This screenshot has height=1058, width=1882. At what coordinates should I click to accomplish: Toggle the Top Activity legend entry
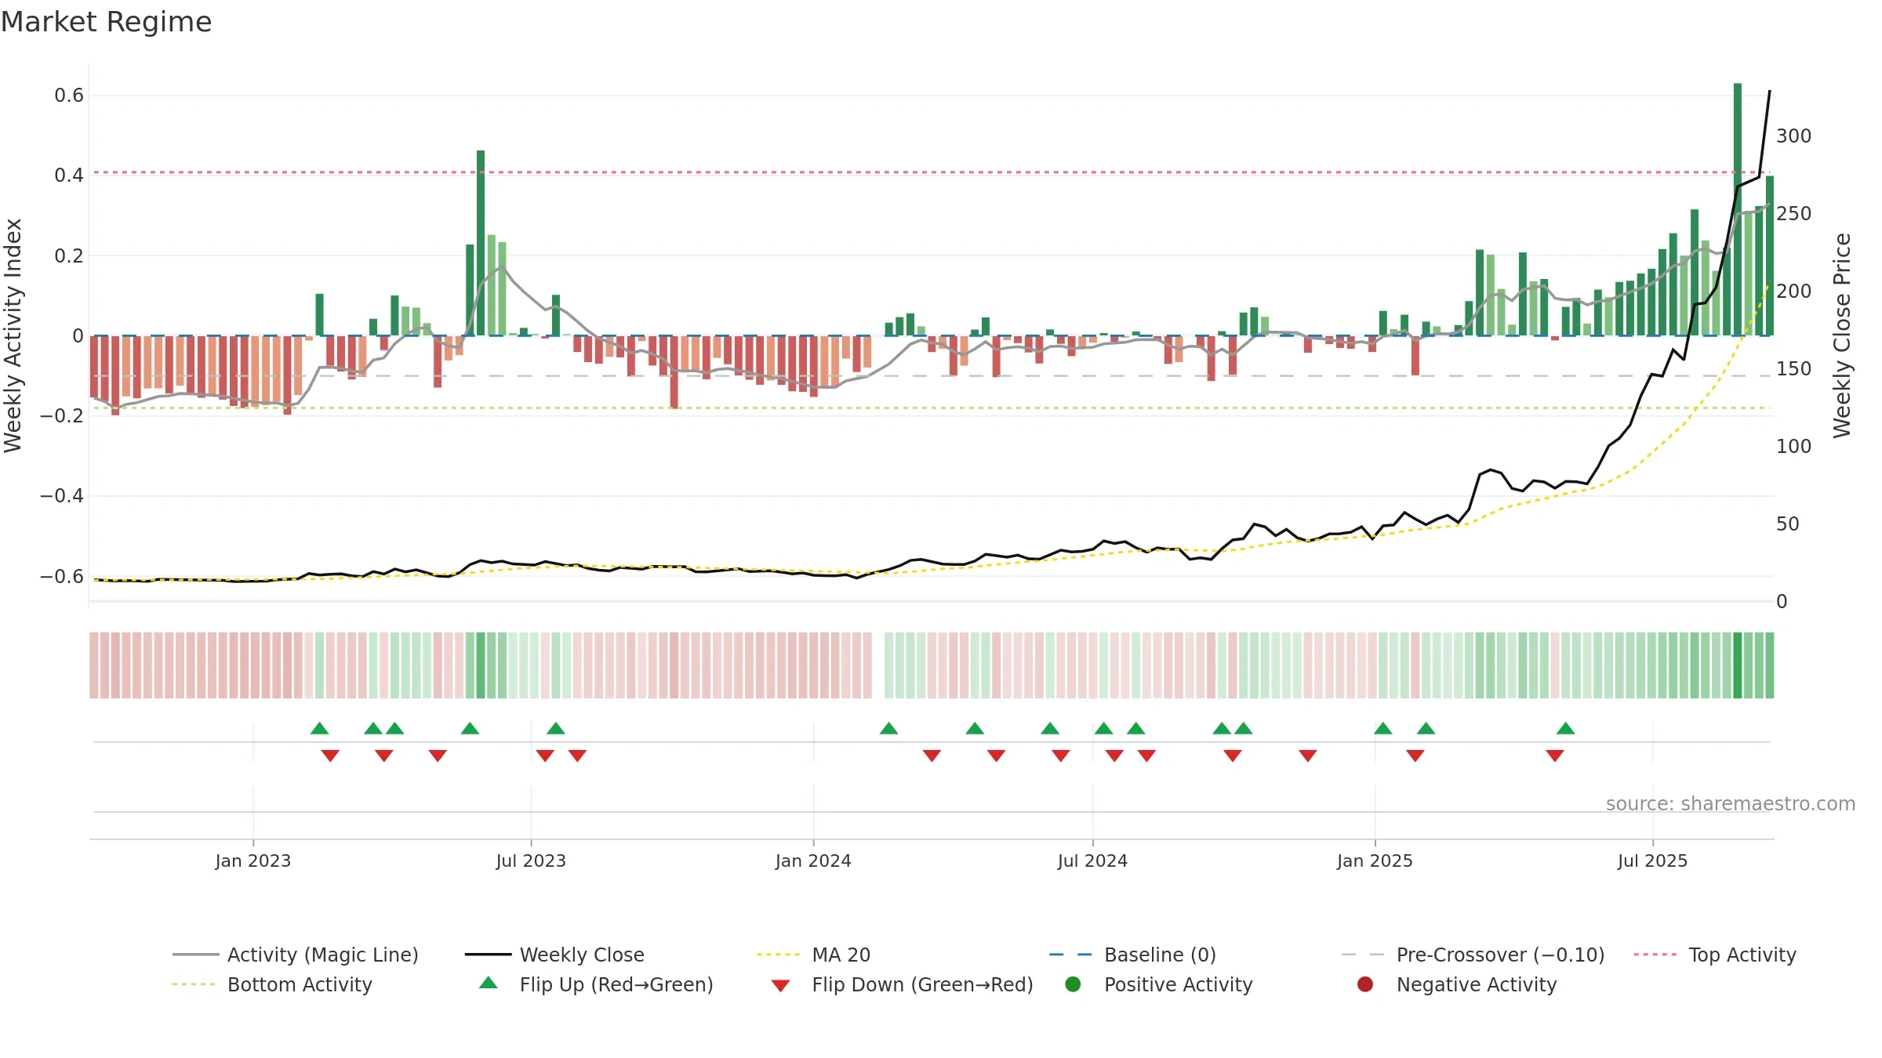click(1715, 955)
